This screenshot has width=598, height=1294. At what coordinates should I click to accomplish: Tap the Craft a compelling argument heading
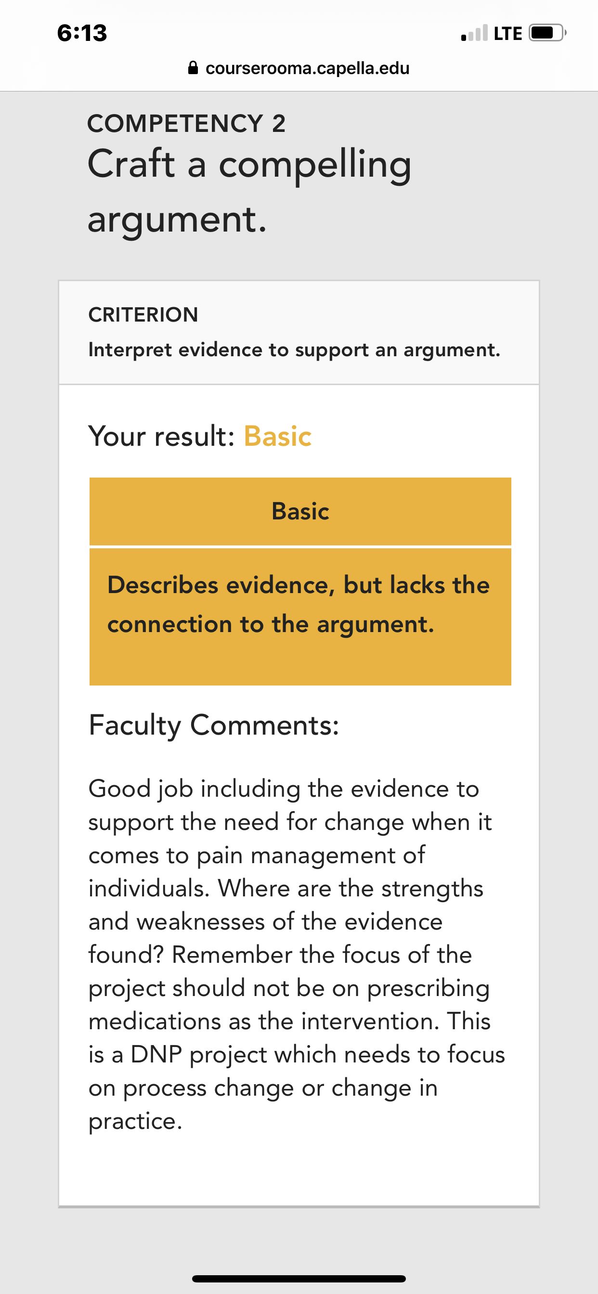[249, 191]
